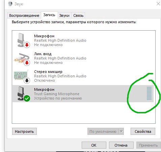This screenshot has height=152, width=161.
Task: Click the Применить button
Action: pos(149,145)
